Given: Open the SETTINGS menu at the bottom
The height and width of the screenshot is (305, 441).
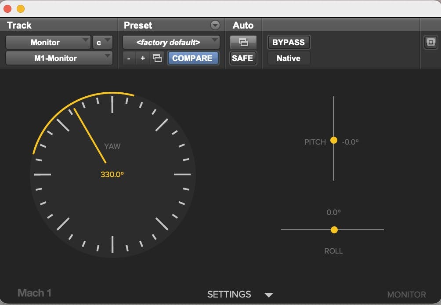Looking at the screenshot, I should coord(229,294).
